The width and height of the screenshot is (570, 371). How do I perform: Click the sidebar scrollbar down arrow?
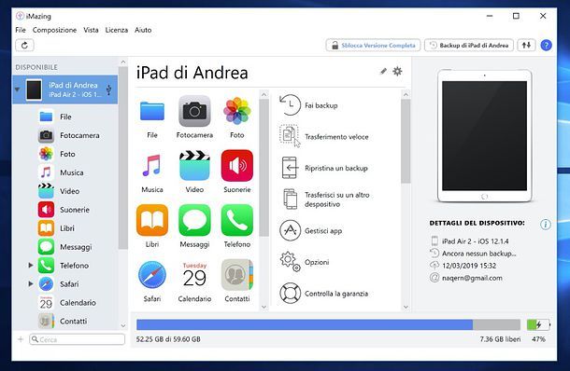click(122, 325)
